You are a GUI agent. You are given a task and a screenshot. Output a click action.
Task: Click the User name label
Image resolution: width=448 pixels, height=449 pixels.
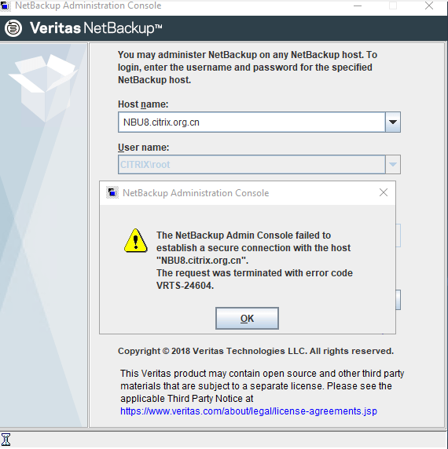point(143,148)
